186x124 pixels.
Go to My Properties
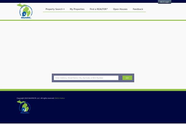77,9
